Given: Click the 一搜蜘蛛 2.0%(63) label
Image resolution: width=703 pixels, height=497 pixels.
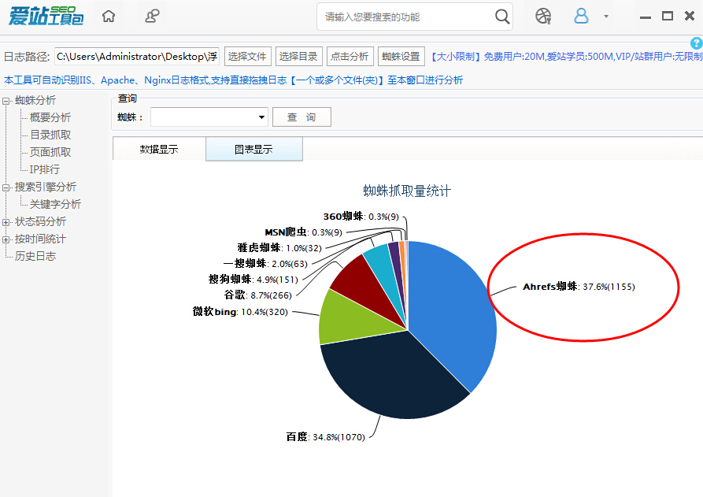Looking at the screenshot, I should 265,264.
